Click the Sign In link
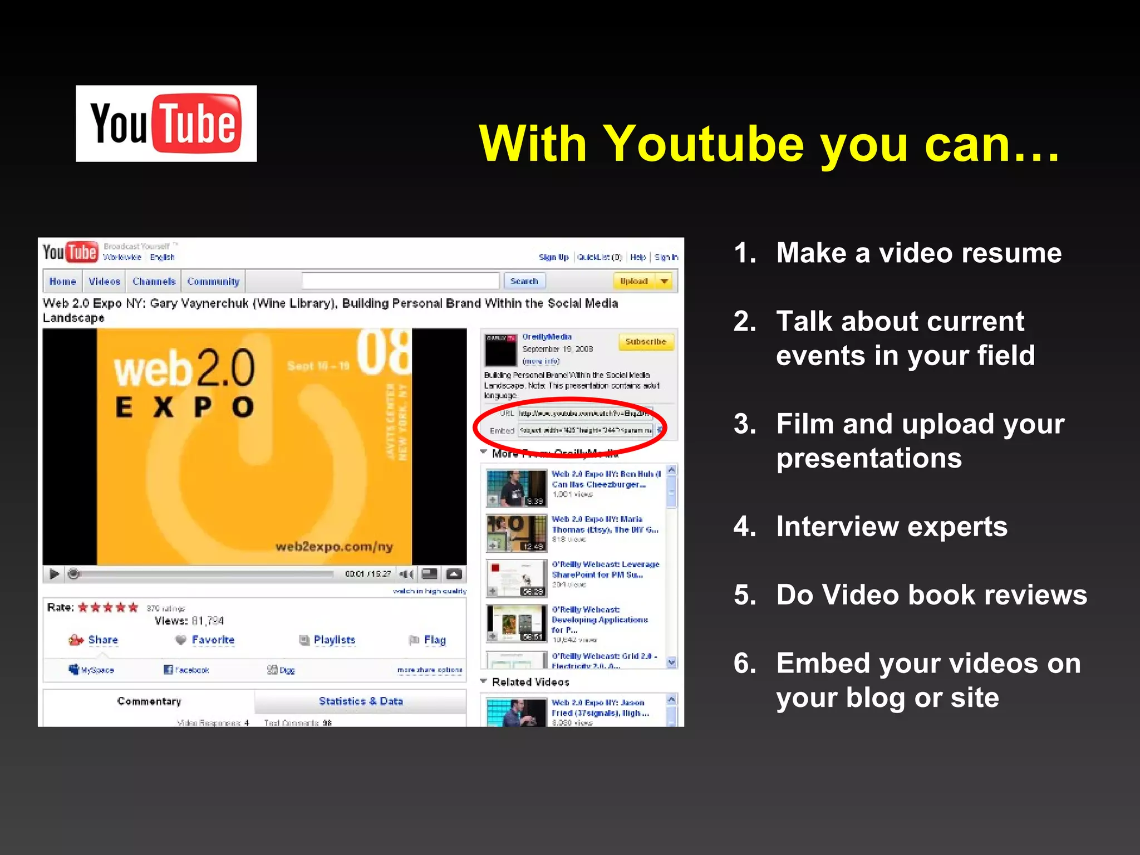Viewport: 1140px width, 855px height. pyautogui.click(x=666, y=257)
